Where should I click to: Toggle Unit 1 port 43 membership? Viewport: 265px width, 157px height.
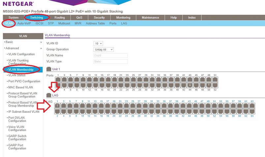tap(190, 79)
